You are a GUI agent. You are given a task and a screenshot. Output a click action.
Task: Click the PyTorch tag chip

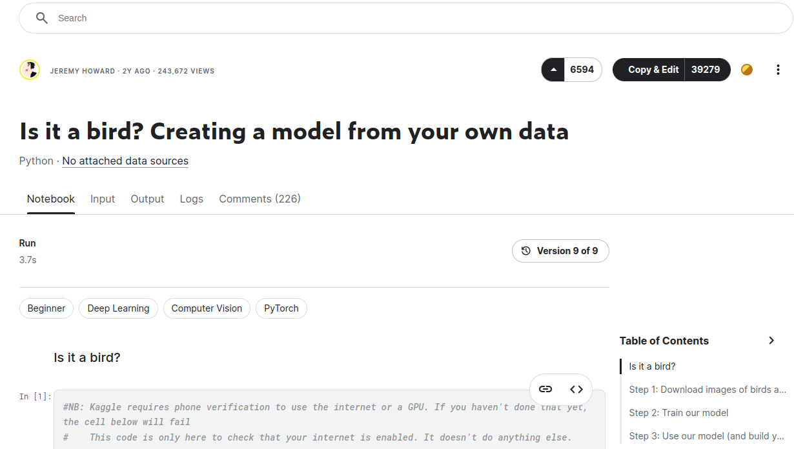[x=281, y=308]
